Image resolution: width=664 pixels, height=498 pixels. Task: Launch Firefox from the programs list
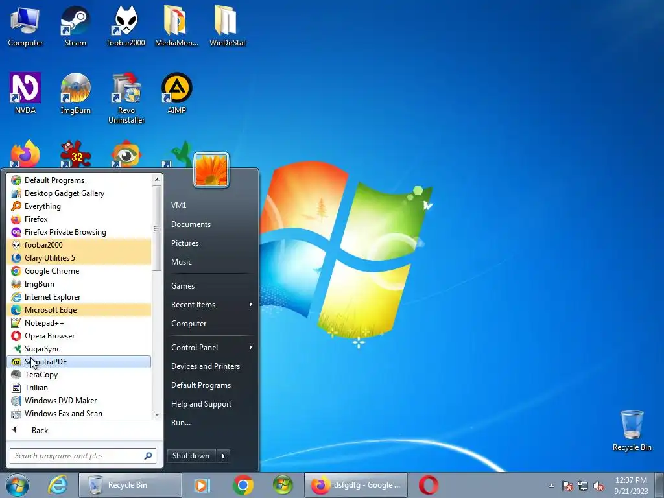pyautogui.click(x=78, y=219)
